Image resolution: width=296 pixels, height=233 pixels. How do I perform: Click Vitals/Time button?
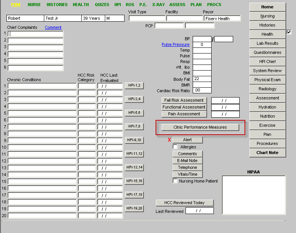pos(187,174)
